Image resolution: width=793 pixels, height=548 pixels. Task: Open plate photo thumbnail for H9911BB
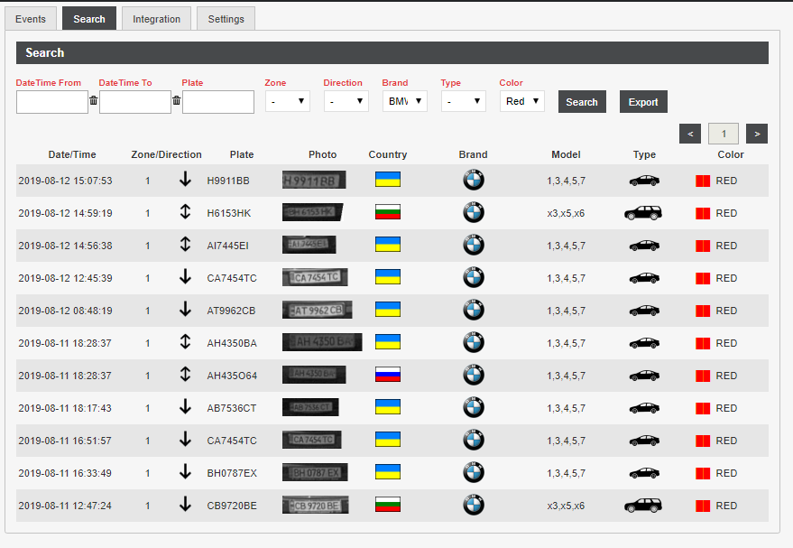tap(314, 180)
